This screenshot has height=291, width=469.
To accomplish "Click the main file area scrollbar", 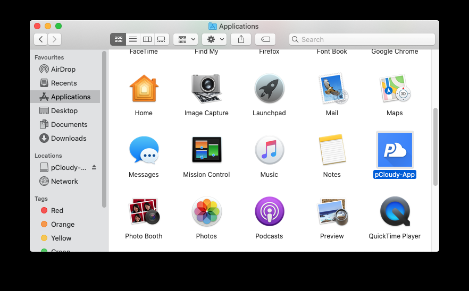I will tap(435, 147).
